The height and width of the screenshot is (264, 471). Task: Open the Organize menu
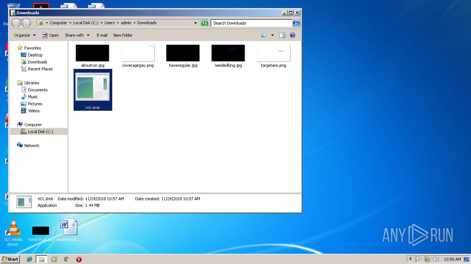pos(25,35)
